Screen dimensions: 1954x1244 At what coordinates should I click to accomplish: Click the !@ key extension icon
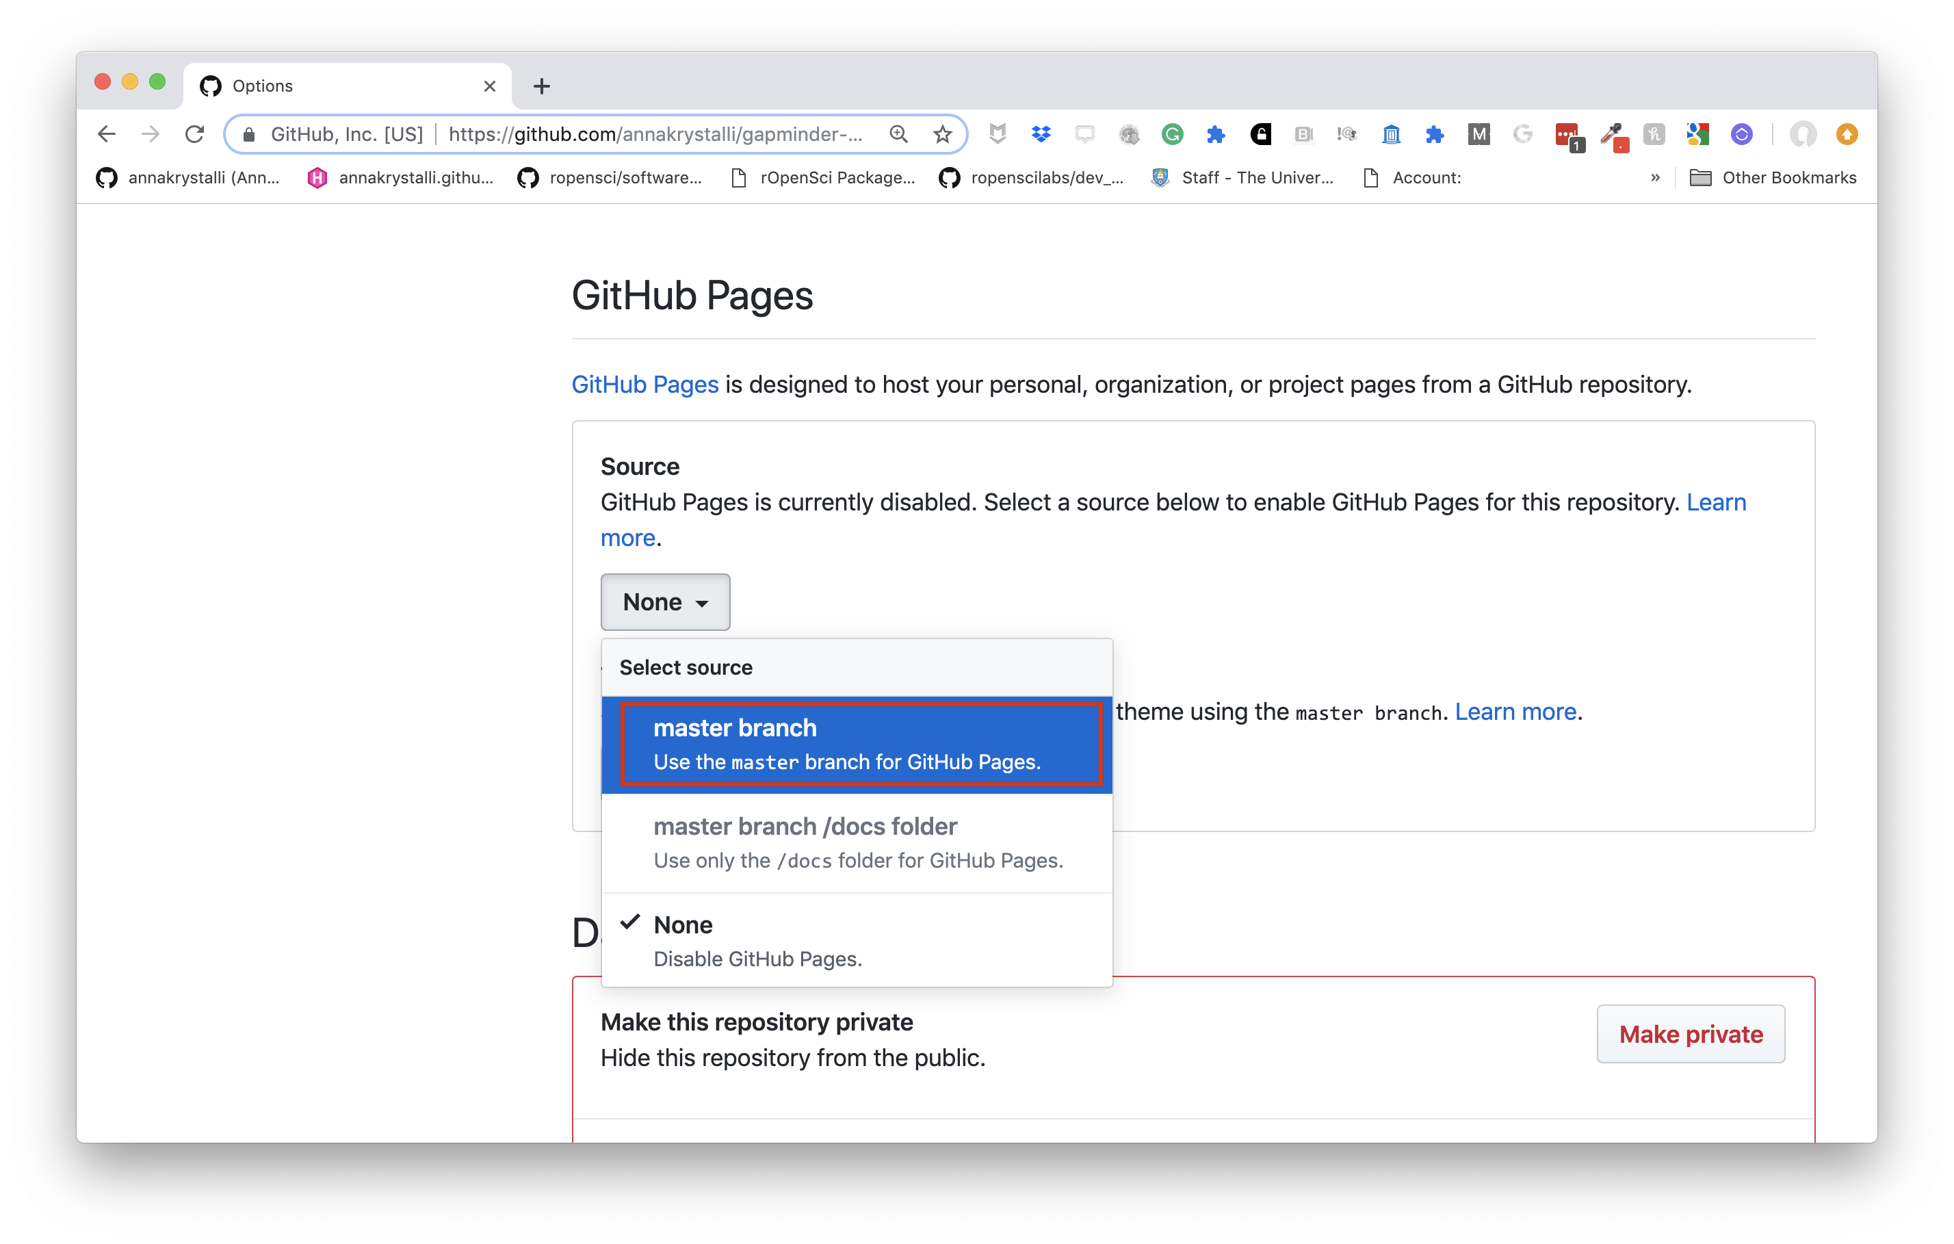pos(1347,134)
